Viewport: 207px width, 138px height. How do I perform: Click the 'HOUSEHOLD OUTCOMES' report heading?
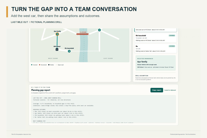[39, 109]
